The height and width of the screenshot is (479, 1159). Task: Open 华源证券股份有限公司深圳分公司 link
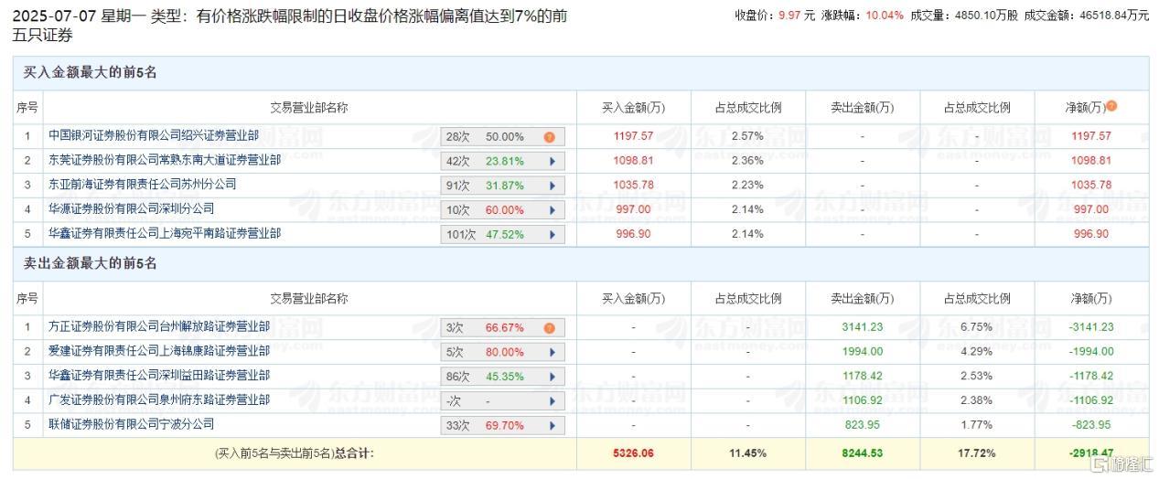coord(132,208)
